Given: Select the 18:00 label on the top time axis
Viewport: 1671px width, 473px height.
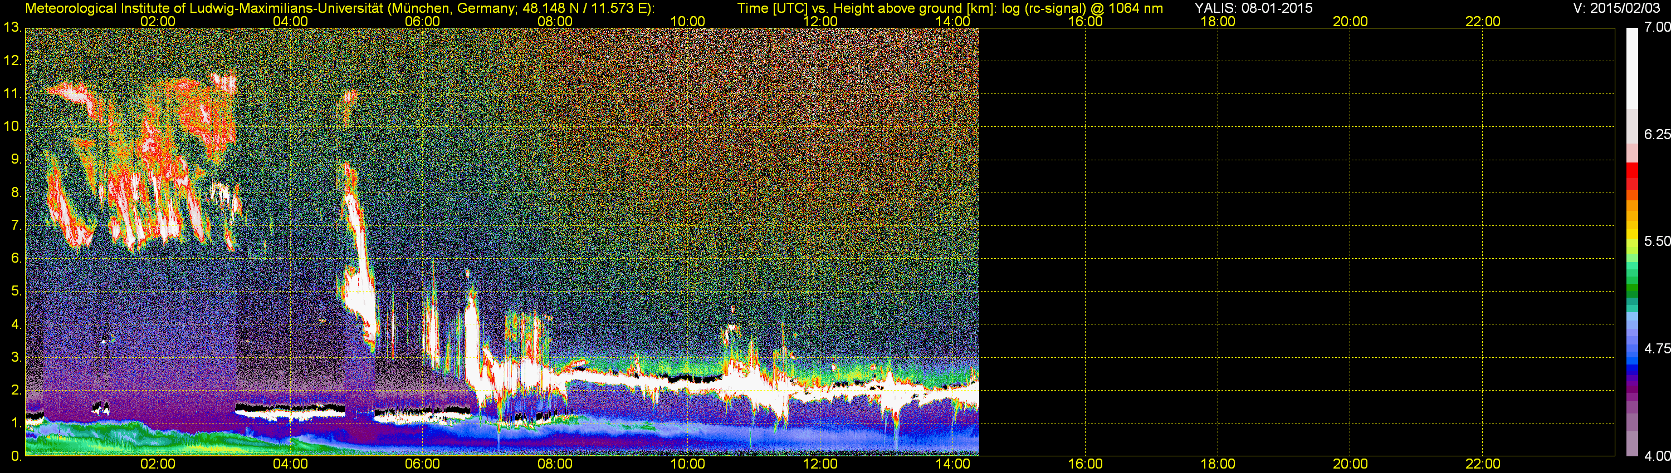Looking at the screenshot, I should coord(1218,21).
